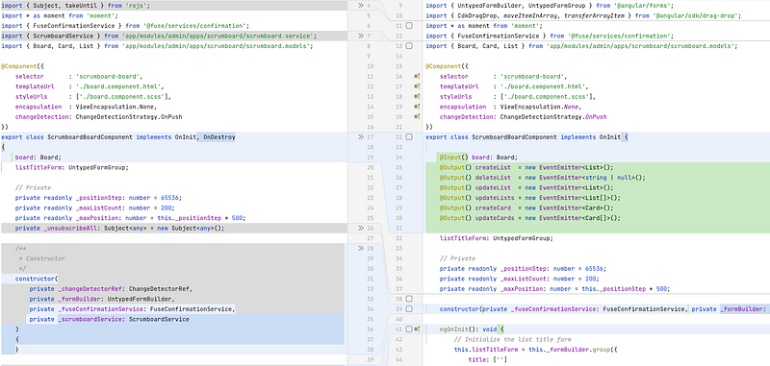The height and width of the screenshot is (366, 770).
Task: Apply change arrow beside left line 17
Action: 361,137
